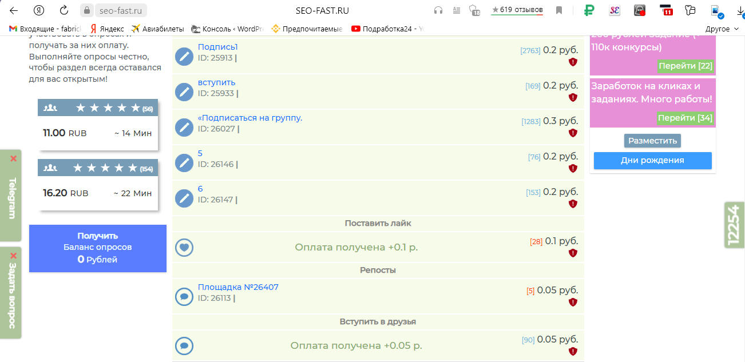Image resolution: width=745 pixels, height=362 pixels.
Task: Open the 619 отзывов site rating
Action: pos(517,10)
